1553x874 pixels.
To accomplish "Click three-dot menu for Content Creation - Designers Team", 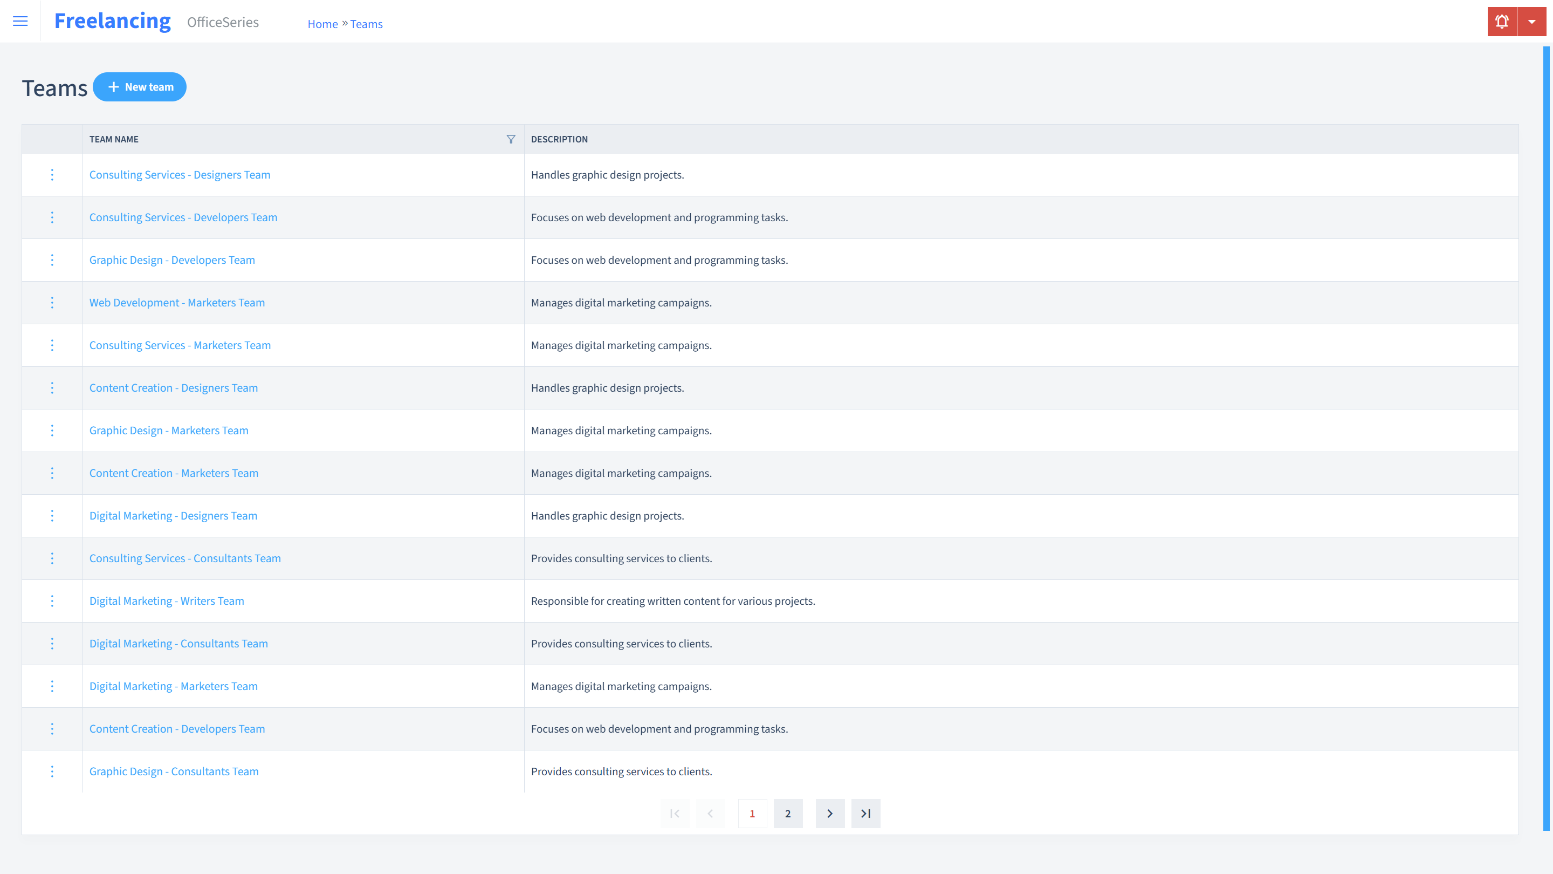I will 52,387.
